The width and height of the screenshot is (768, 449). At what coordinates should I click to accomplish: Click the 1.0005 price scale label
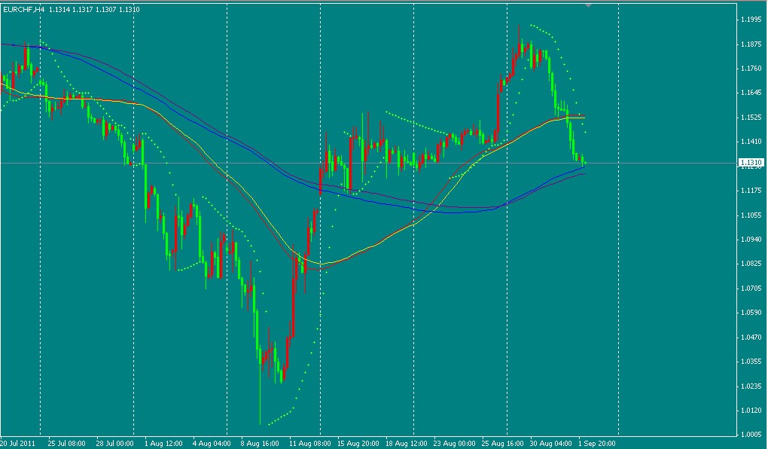(x=751, y=434)
